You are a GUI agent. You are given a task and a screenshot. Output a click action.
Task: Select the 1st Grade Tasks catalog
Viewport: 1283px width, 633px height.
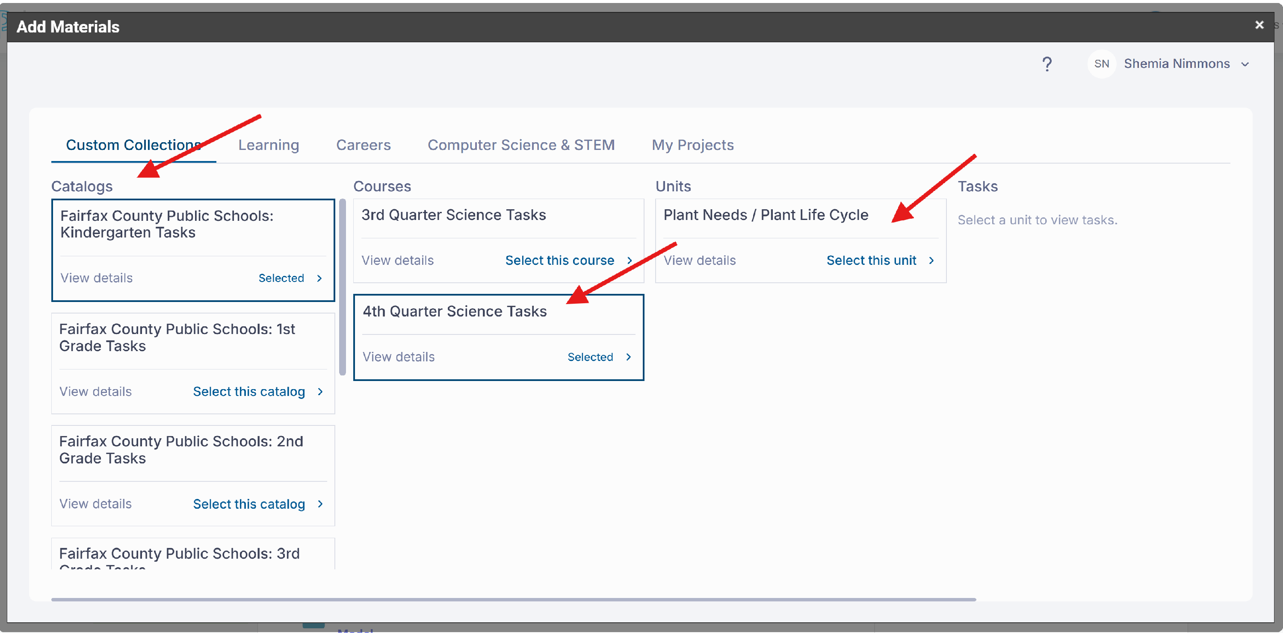(x=248, y=391)
